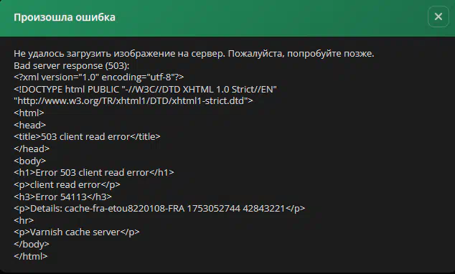This screenshot has width=455, height=274.
Task: Click the h3 "Error 54113" line
Action: [x=62, y=197]
